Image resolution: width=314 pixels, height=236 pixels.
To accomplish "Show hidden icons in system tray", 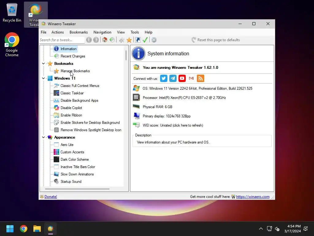I will click(x=261, y=229).
